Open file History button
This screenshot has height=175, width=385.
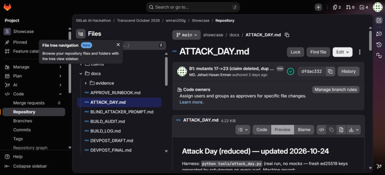pyautogui.click(x=348, y=71)
